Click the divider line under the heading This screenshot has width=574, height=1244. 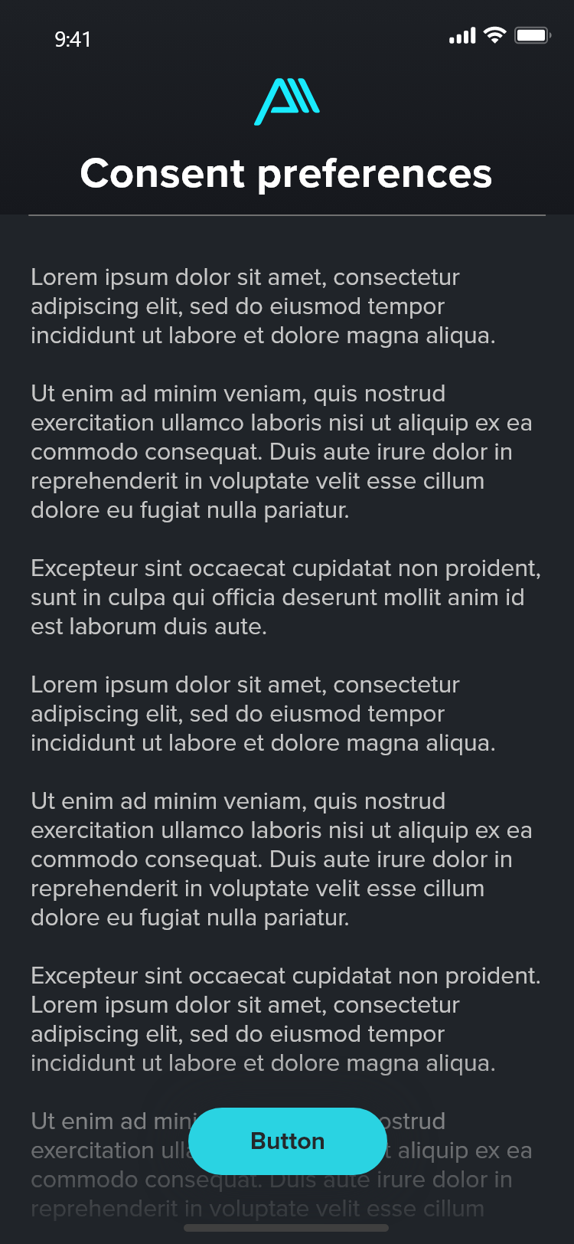pyautogui.click(x=287, y=216)
